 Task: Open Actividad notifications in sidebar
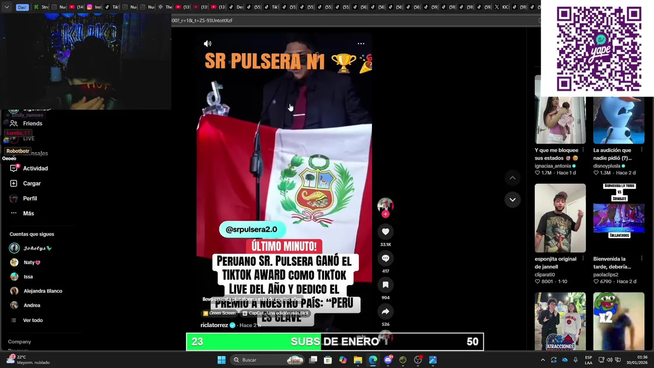[x=30, y=168]
